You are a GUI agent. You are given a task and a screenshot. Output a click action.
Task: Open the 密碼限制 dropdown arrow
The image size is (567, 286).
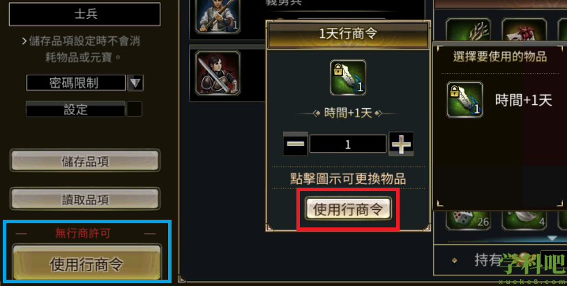(x=135, y=83)
